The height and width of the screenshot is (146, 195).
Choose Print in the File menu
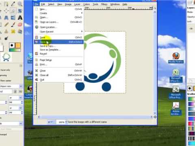pos(59,64)
